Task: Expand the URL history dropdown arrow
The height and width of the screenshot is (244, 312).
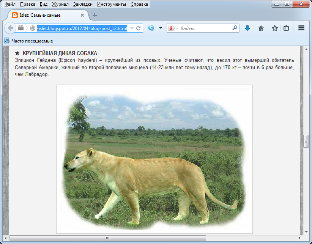Action: 132,28
